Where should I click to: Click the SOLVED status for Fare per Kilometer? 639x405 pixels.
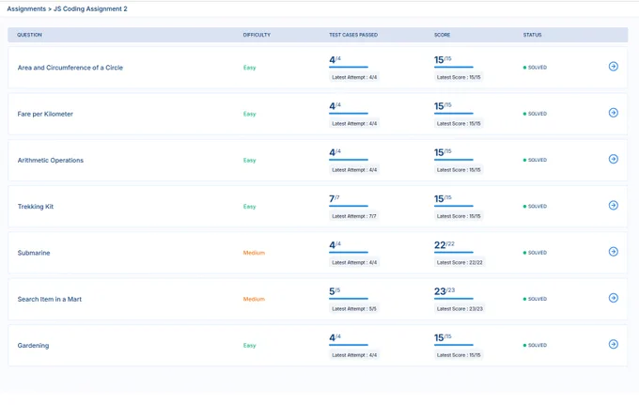535,114
